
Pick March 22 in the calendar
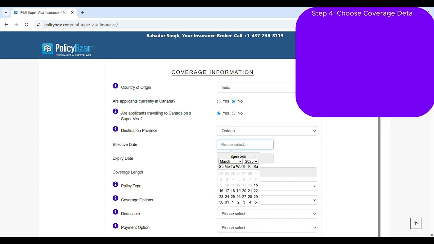pyautogui.click(x=256, y=191)
